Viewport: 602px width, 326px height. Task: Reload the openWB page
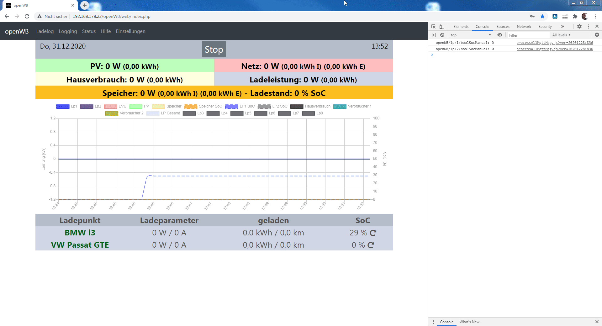[x=27, y=16]
